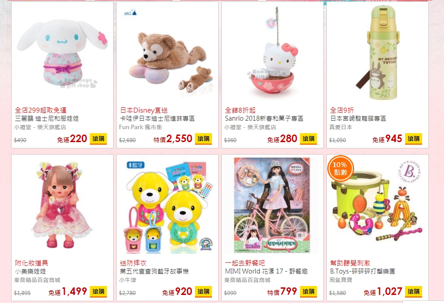Click the 10% 點數 orange badge
444x303 pixels.
pos(340,168)
